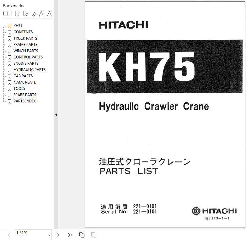Jump to NAME PLATE bookmark
The width and height of the screenshot is (246, 240).
[x=24, y=82]
